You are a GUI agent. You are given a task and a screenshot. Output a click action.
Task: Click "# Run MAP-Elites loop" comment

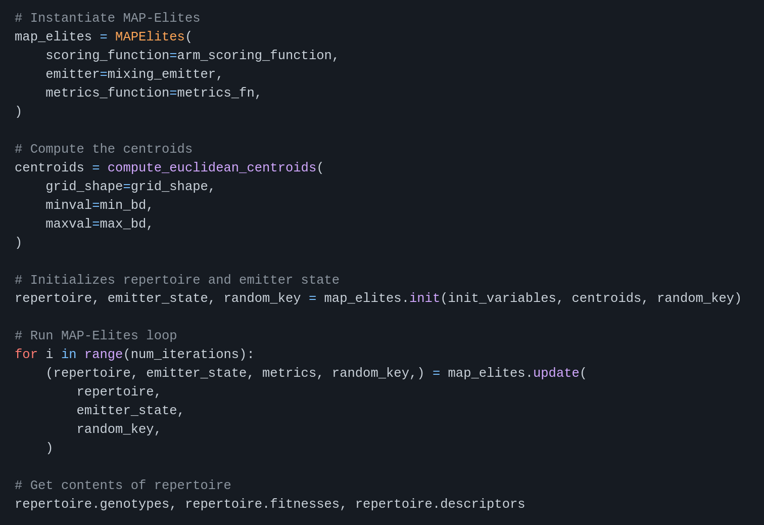96,336
